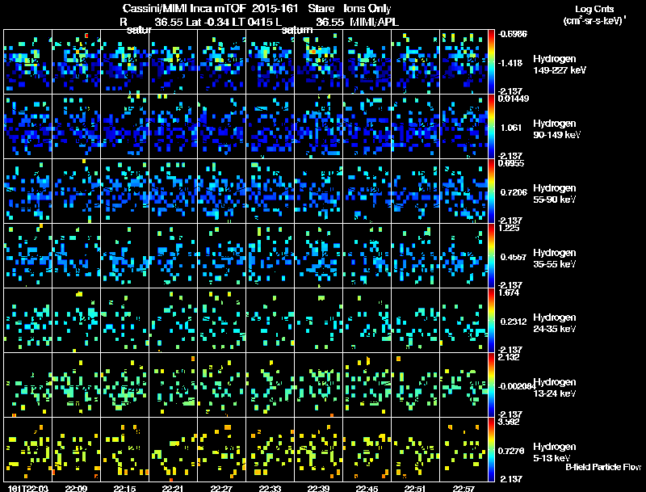This screenshot has width=646, height=492.
Task: Select the color bar beside 35-55 keV row
Action: [x=491, y=256]
